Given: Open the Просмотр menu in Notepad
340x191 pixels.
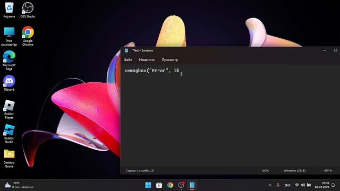Looking at the screenshot, I should (170, 60).
